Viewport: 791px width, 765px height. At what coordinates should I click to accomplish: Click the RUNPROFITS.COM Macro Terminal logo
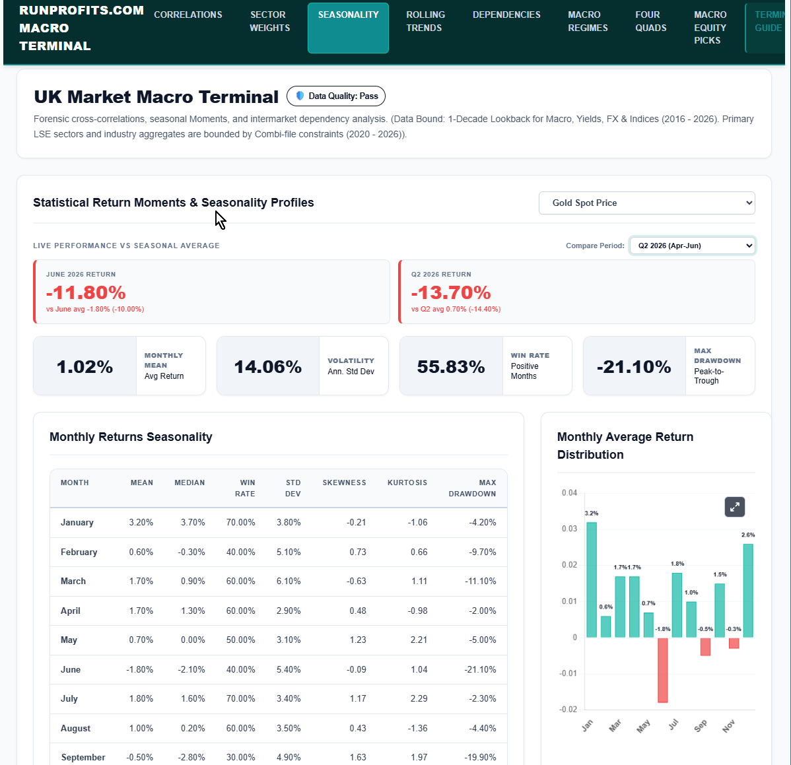tap(81, 28)
